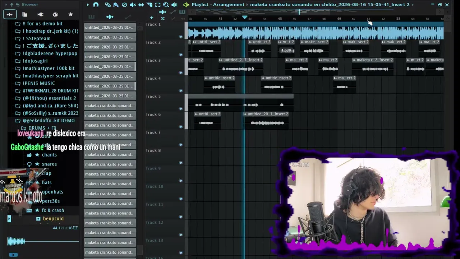Show audio clips in the picker panel

[x=110, y=17]
